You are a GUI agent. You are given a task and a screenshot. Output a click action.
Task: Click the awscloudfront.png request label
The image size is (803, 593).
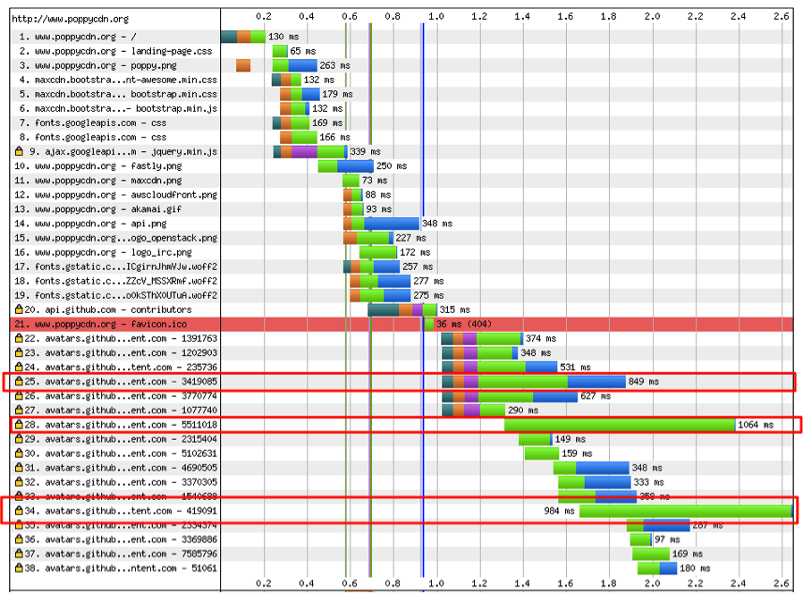click(115, 195)
